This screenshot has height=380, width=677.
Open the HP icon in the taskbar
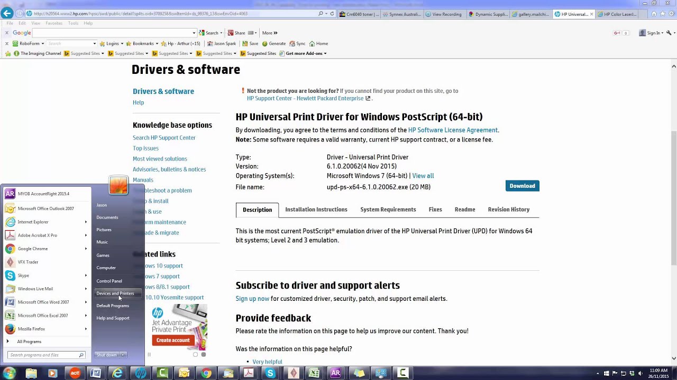click(140, 373)
